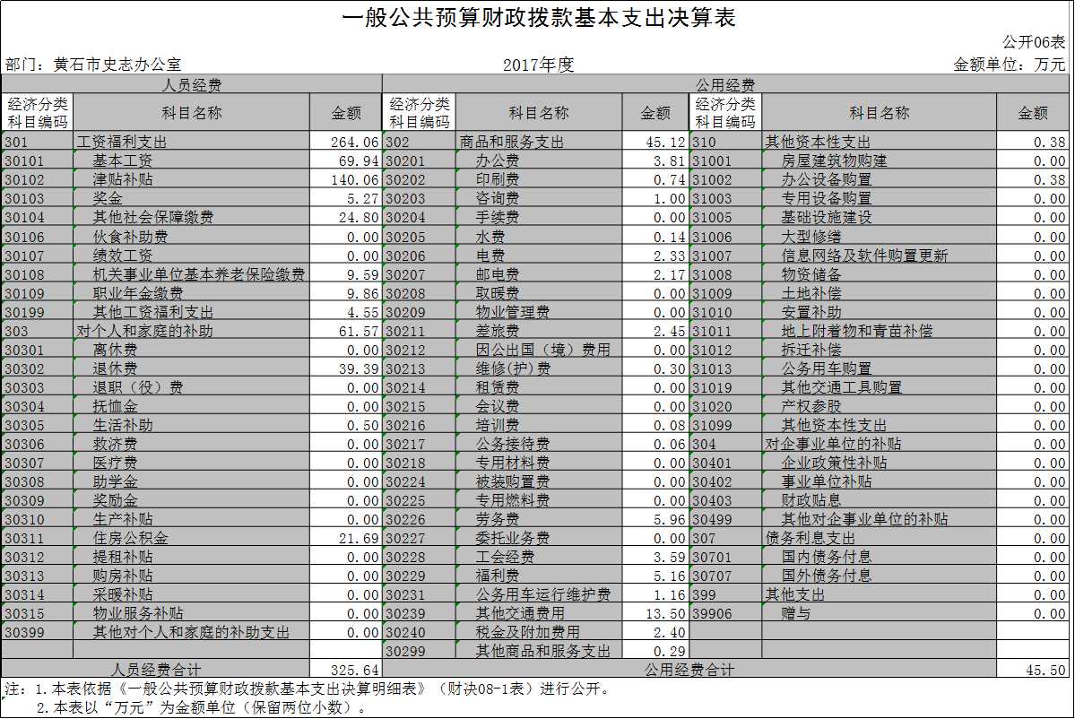Select the 公用经费 section header cell
Image resolution: width=1075 pixels, height=719 pixels.
[725, 85]
